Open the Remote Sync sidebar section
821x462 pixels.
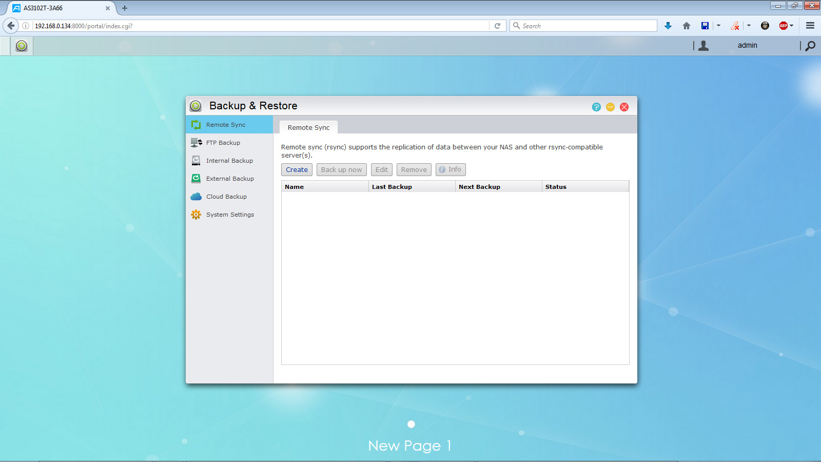pos(229,125)
